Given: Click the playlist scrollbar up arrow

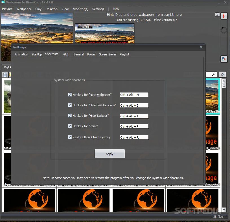Looking at the screenshot, I should tap(224, 81).
